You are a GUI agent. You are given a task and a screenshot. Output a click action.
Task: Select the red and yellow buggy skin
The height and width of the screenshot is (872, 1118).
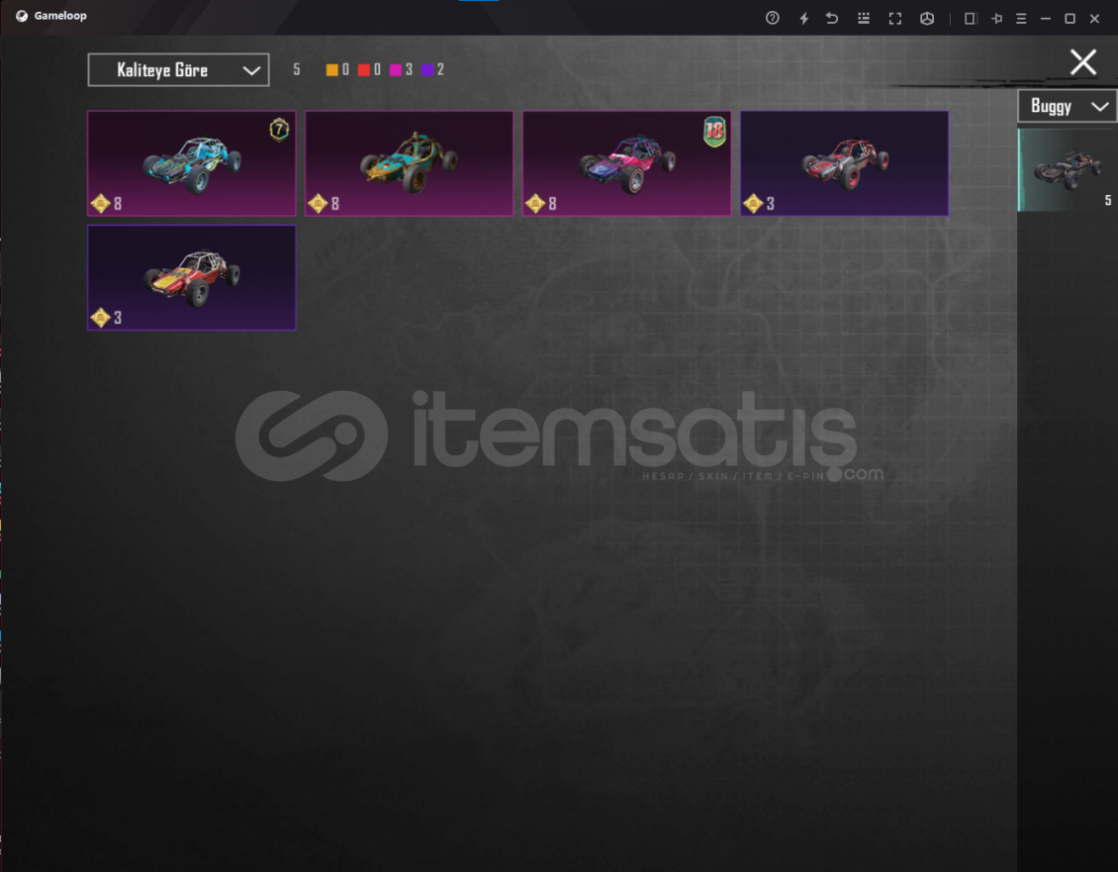pos(191,277)
